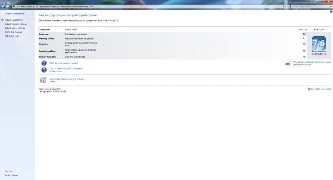The width and height of the screenshot is (333, 180).
Task: Open Adjust visual effects link
Action: point(14,20)
